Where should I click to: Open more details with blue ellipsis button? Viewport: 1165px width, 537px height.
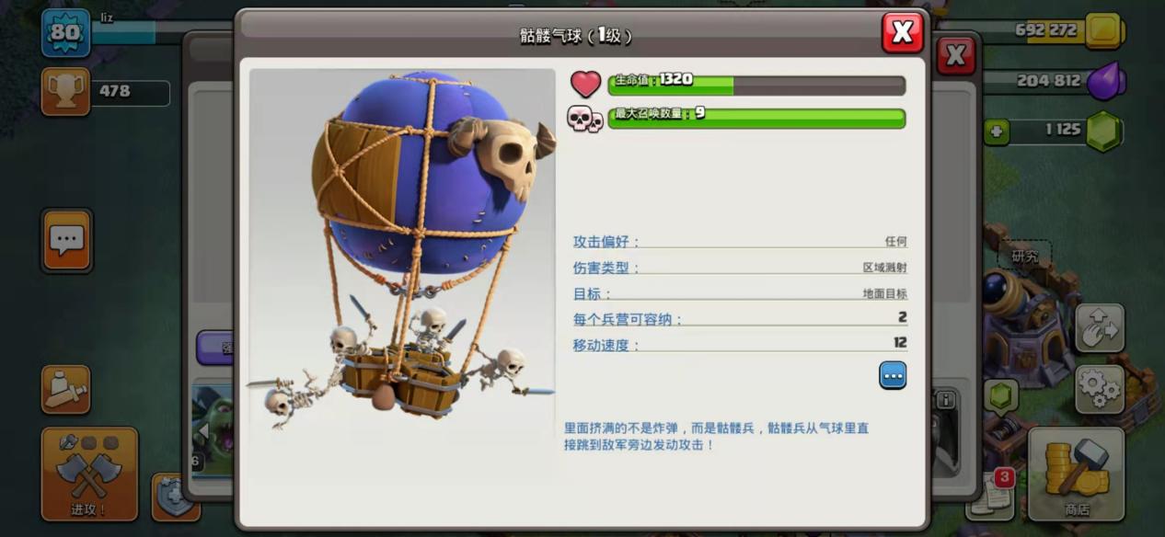[893, 375]
